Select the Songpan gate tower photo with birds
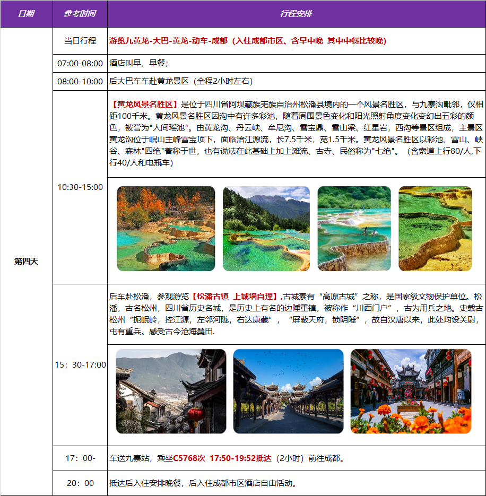Image resolution: width=486 pixels, height=496 pixels. click(x=288, y=391)
